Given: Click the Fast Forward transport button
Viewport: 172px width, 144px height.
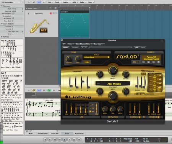Looking at the screenshot, I should 60,140.
